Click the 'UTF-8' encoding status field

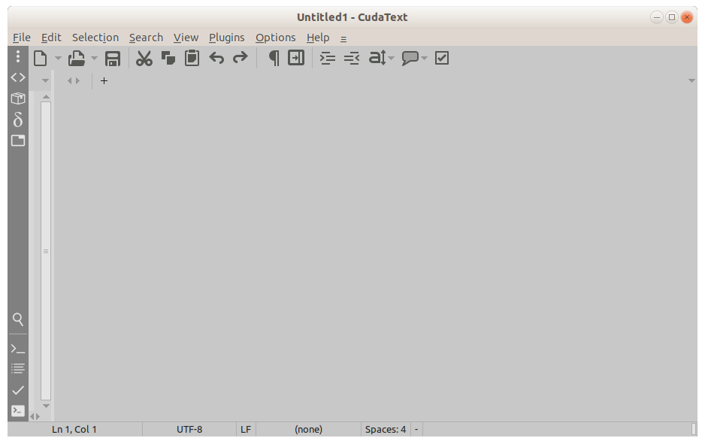[x=189, y=430]
